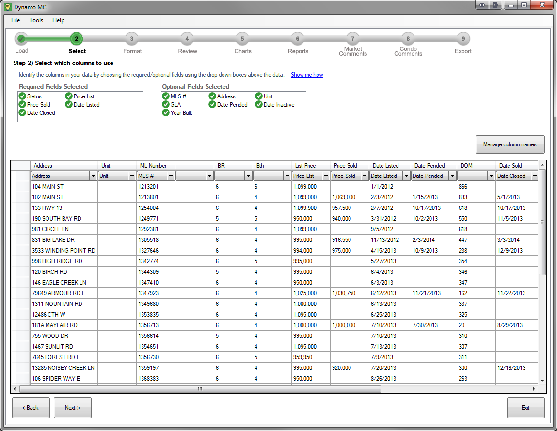Expand the Address column field dropdown
This screenshot has width=557, height=431.
[x=93, y=176]
